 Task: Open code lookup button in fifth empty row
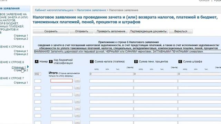point(77,108)
